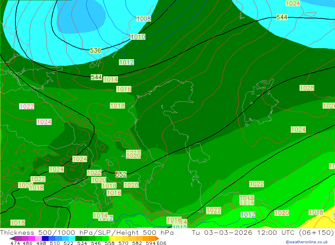The width and height of the screenshot is (335, 245).
Task: Select the 552 height contour label
Action: 121,174
